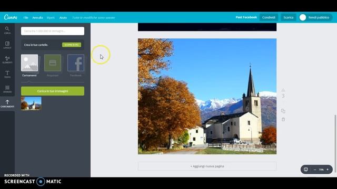The width and height of the screenshot is (337, 189).
Task: Open the Caricamenti uploads sidebar panel
Action: click(7, 103)
